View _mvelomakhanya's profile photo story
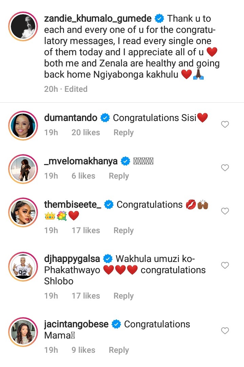 (x=23, y=169)
